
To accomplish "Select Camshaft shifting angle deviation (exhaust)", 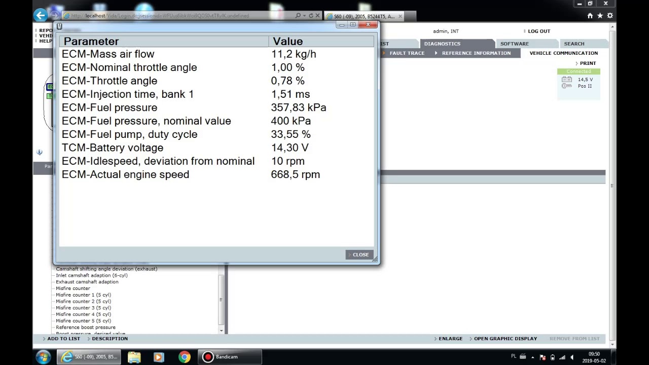I will pyautogui.click(x=106, y=269).
